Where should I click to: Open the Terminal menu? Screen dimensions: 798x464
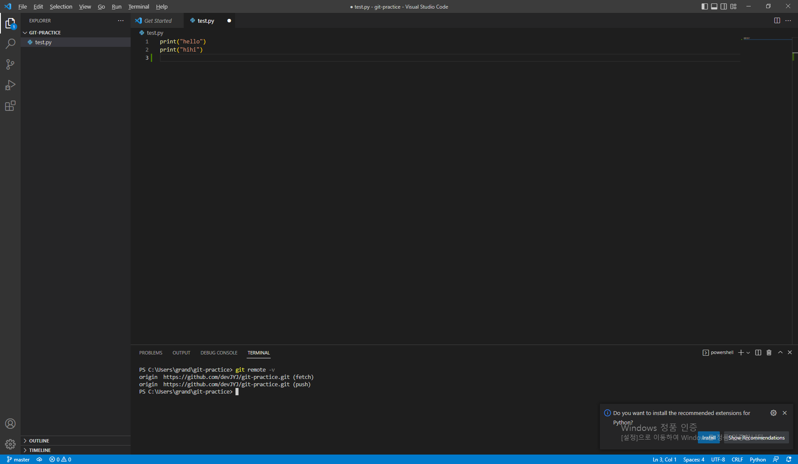(139, 6)
